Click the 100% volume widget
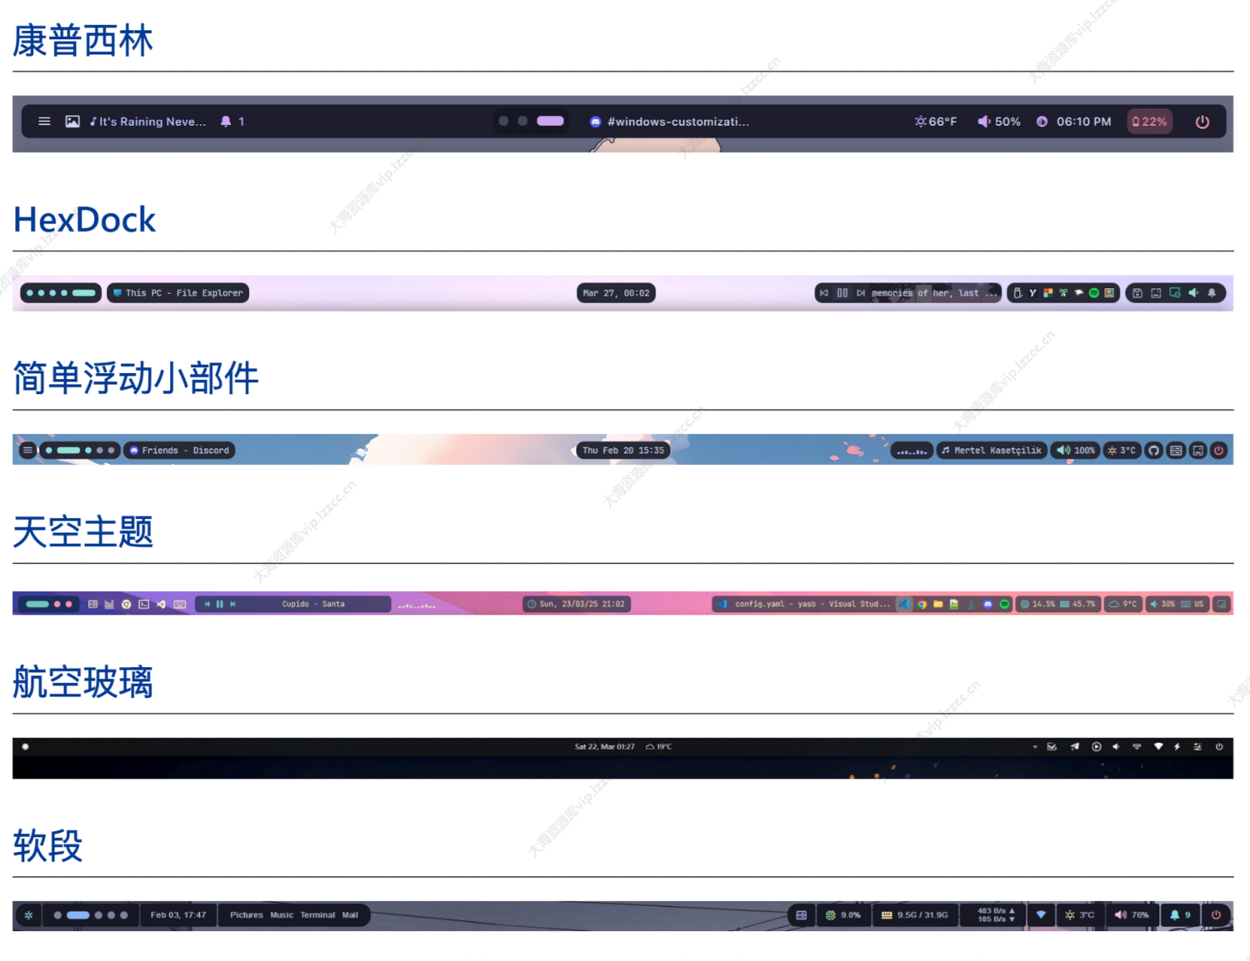Viewport: 1250px width, 961px height. click(x=1075, y=451)
